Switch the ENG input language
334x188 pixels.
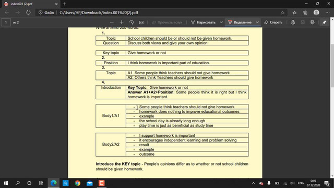[x=301, y=183]
